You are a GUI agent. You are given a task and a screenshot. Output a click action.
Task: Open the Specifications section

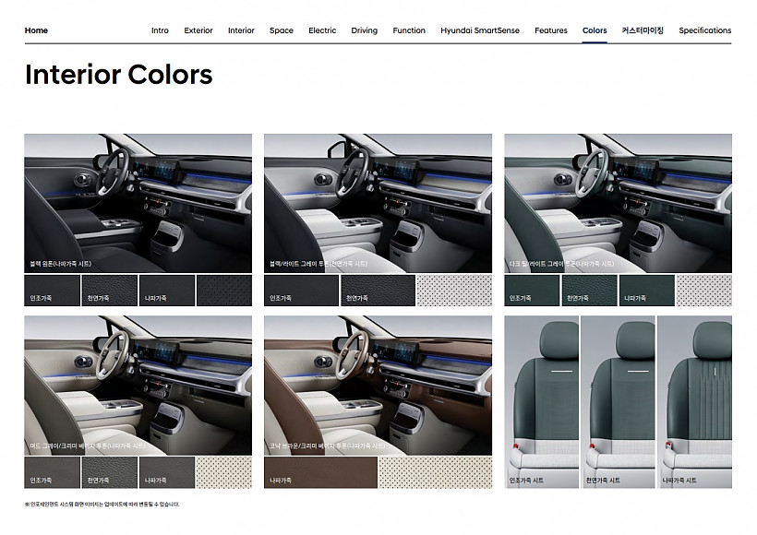click(705, 30)
